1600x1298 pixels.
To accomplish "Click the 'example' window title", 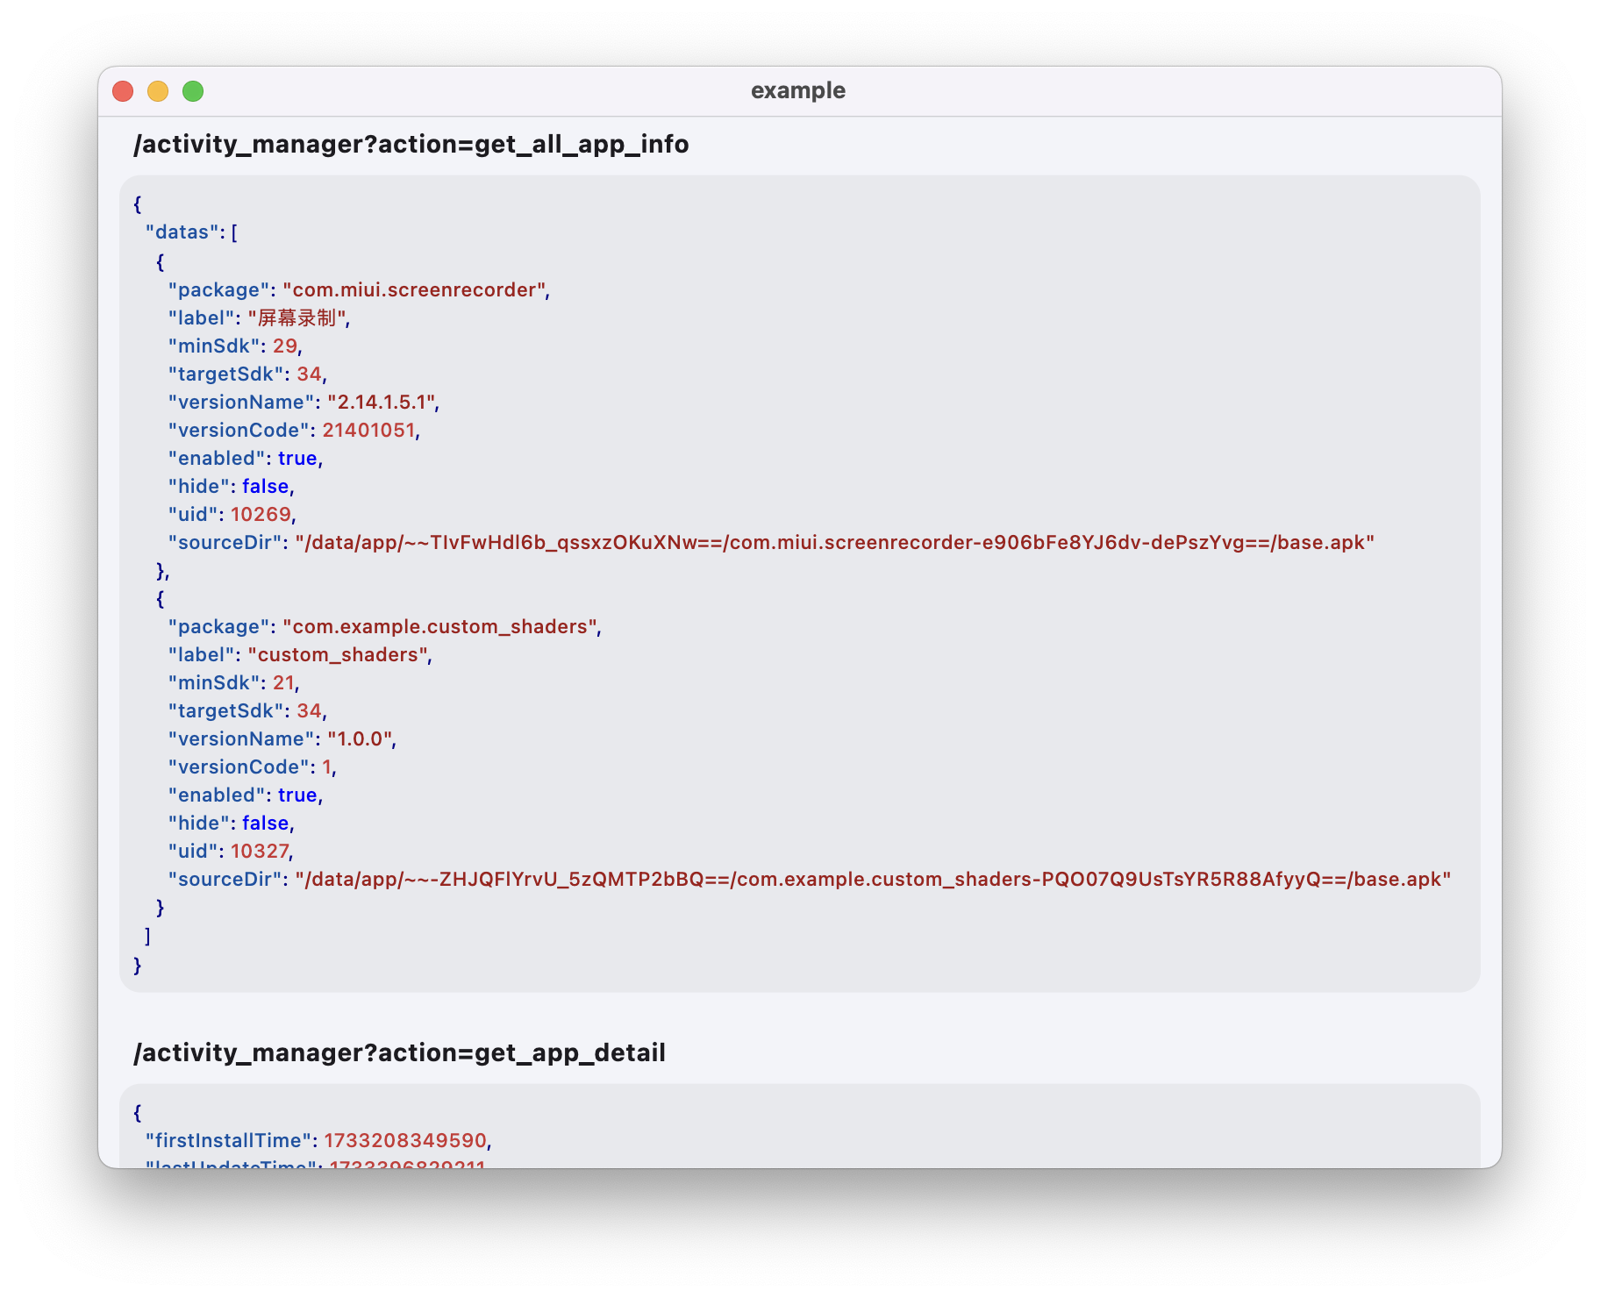I will pos(797,91).
